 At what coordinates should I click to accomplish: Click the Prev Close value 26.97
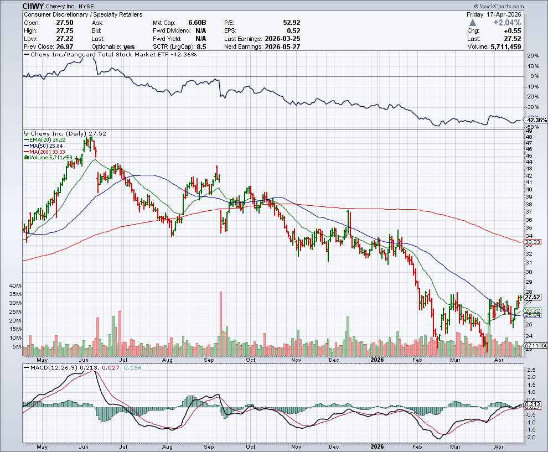(65, 47)
